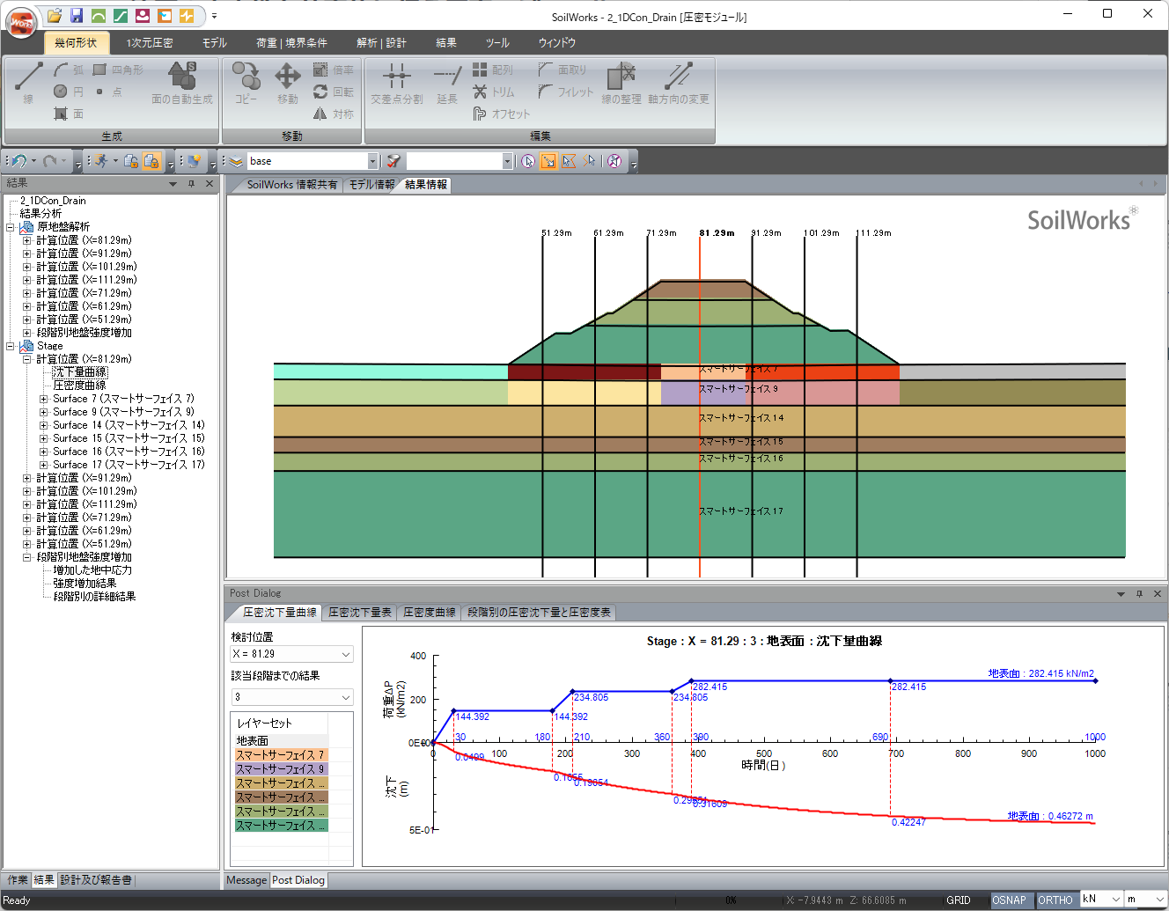
Task: Click the Array (配列) tool
Action: pos(492,70)
